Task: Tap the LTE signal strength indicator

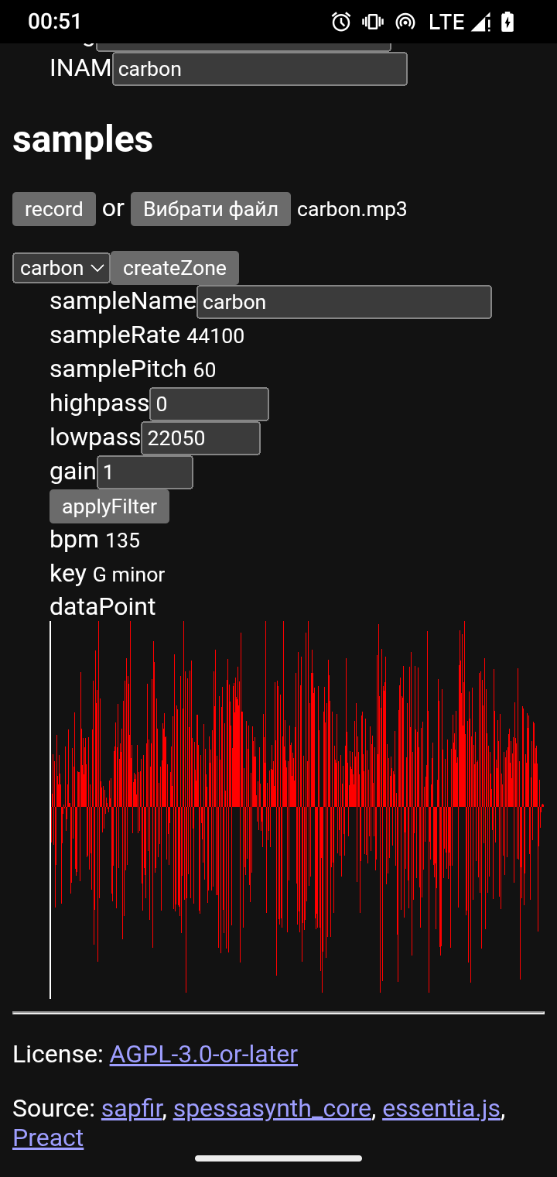Action: click(x=460, y=22)
